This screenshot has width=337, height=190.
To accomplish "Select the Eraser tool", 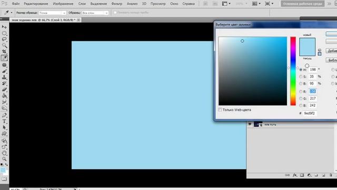I will coord(4,89).
